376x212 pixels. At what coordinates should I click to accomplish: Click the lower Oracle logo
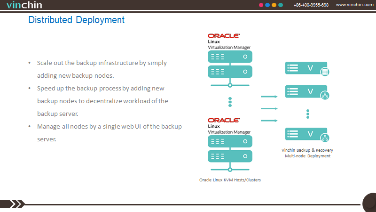(x=224, y=120)
